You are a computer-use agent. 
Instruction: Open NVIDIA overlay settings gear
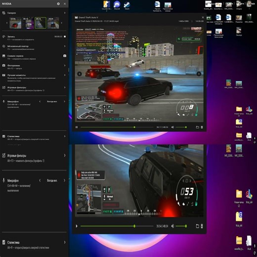coord(58,3)
